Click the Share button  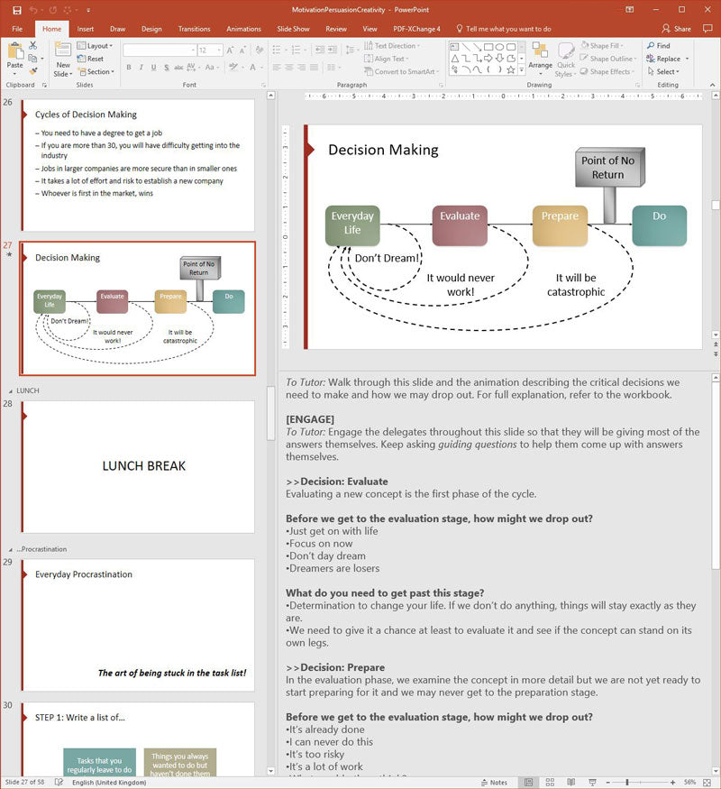[676, 29]
